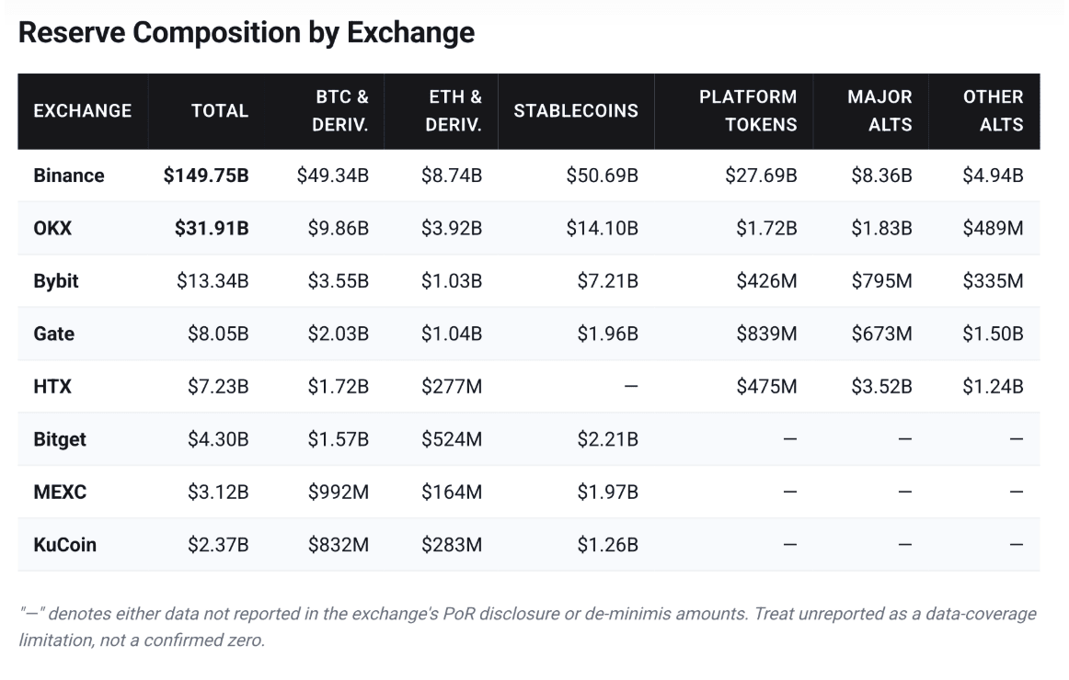The width and height of the screenshot is (1069, 680).
Task: Click the Binance exchange name
Action: click(x=69, y=176)
